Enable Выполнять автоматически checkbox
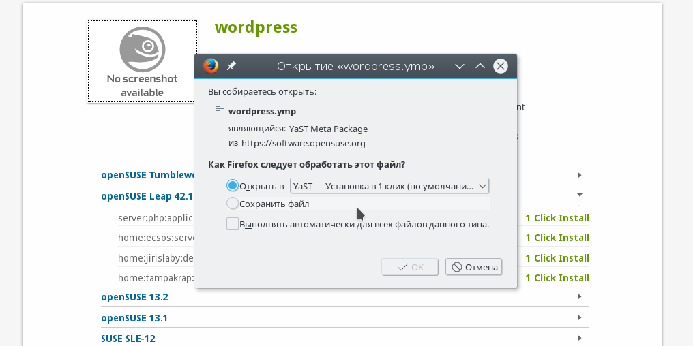This screenshot has height=346, width=693. point(233,224)
